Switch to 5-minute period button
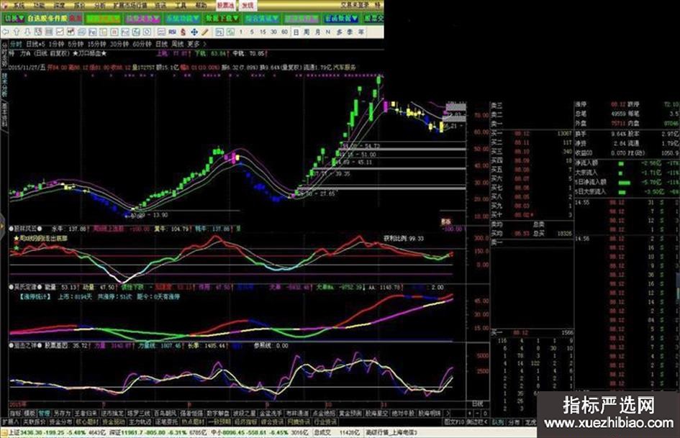This screenshot has width=680, height=438. 252,32
